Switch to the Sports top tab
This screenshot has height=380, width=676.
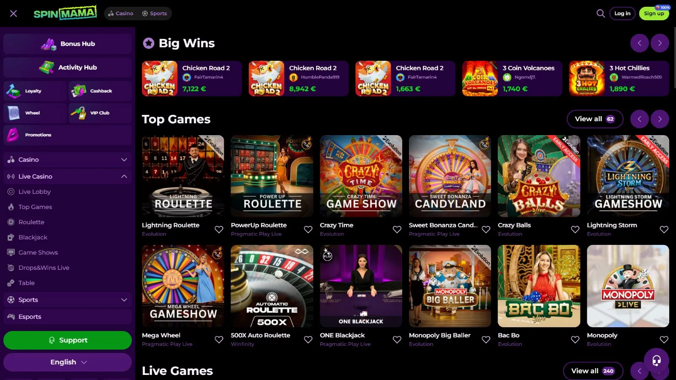click(x=155, y=14)
